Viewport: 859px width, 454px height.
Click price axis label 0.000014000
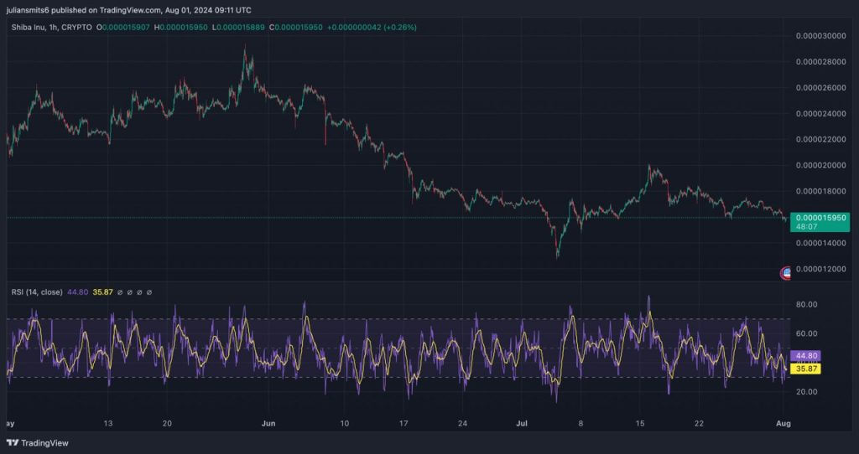click(x=820, y=243)
